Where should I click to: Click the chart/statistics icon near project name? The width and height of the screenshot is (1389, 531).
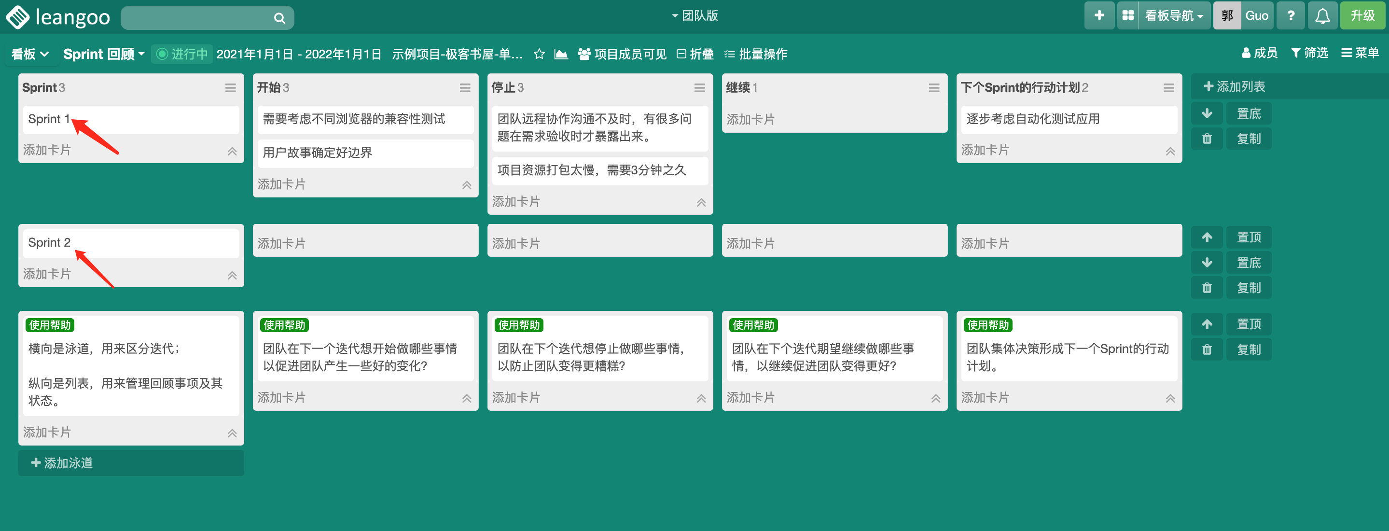coord(562,54)
